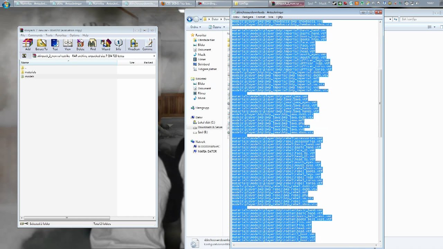Click the Explorer Back navigation button
The height and width of the screenshot is (249, 443).
[x=190, y=19]
